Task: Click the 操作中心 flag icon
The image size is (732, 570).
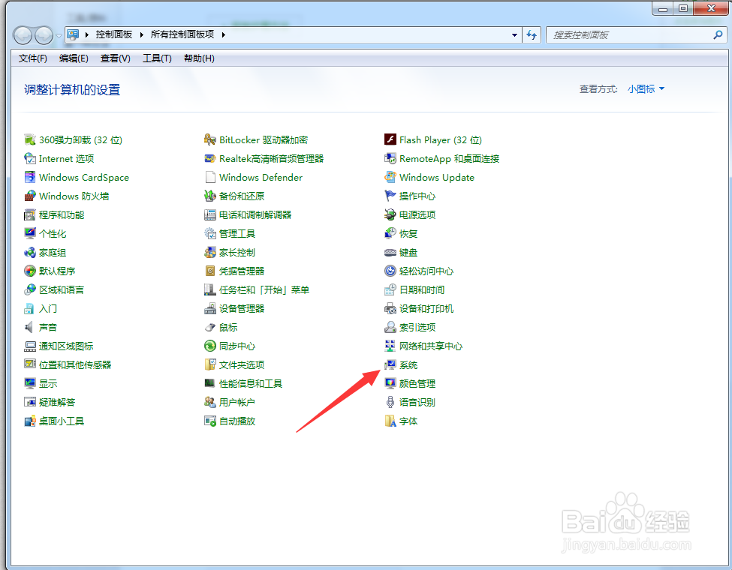Action: pos(390,196)
